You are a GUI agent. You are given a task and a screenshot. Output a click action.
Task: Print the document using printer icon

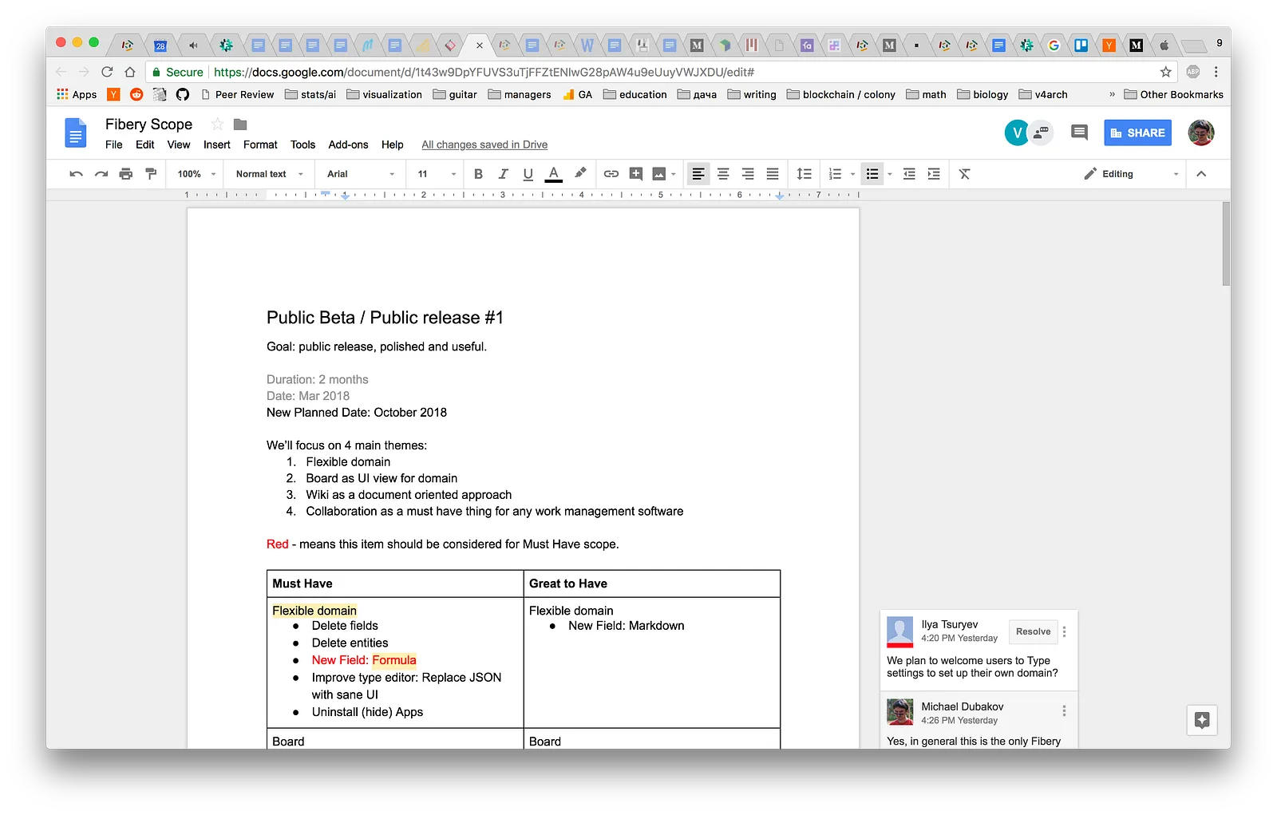point(126,174)
